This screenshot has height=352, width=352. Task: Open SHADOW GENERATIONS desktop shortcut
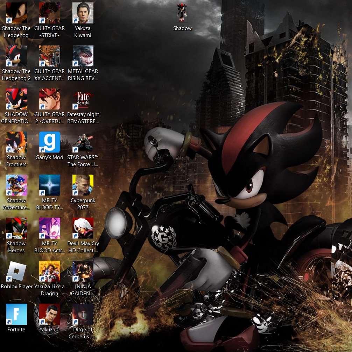point(16,99)
